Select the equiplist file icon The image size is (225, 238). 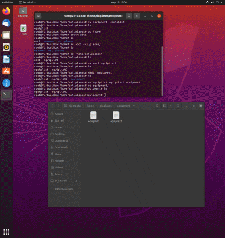93,117
